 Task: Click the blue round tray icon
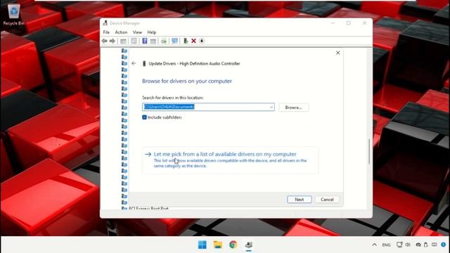click(x=444, y=245)
